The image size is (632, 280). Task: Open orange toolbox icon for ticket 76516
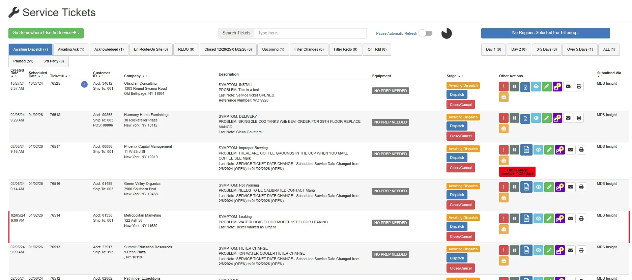pyautogui.click(x=504, y=198)
